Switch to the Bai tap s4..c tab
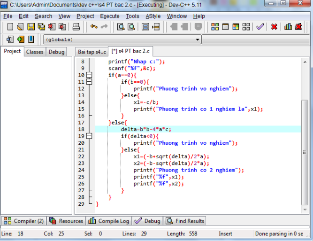Image resolution: width=313 pixels, height=241 pixels. pos(92,52)
